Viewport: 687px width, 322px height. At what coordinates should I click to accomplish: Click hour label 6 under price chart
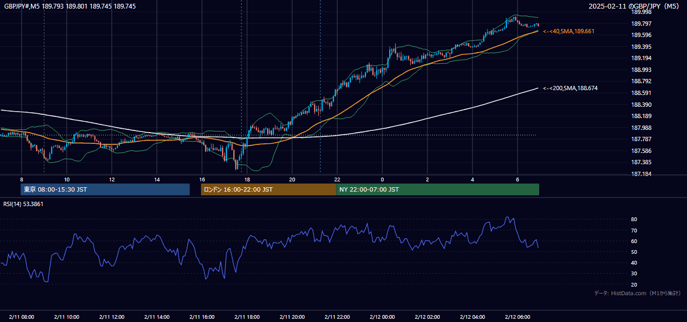coord(518,179)
